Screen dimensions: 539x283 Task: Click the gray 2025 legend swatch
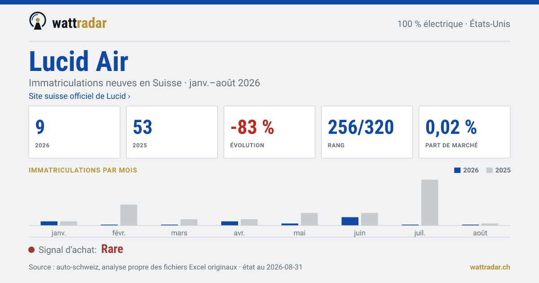pos(490,170)
